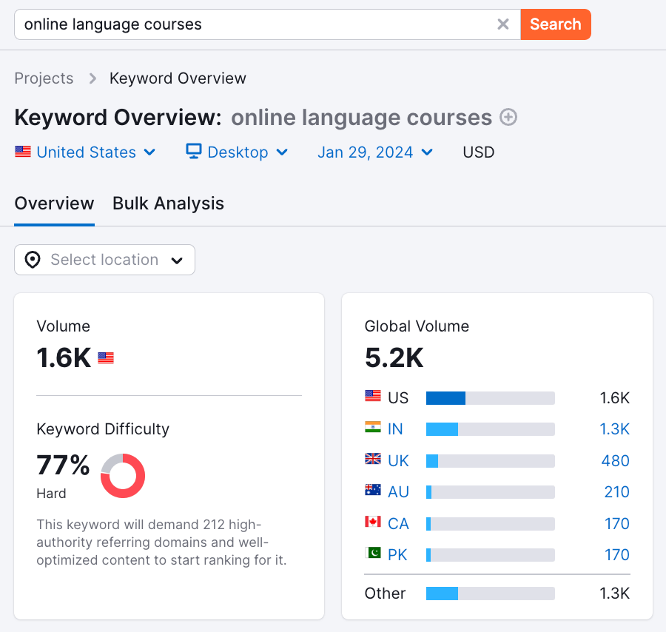Screen dimensions: 666x632
Task: Clear the search field with X icon
Action: click(503, 24)
